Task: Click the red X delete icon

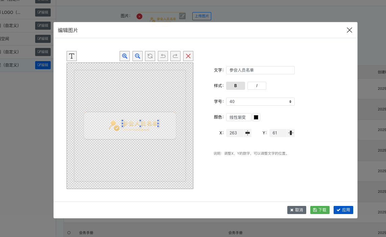Action: [188, 56]
